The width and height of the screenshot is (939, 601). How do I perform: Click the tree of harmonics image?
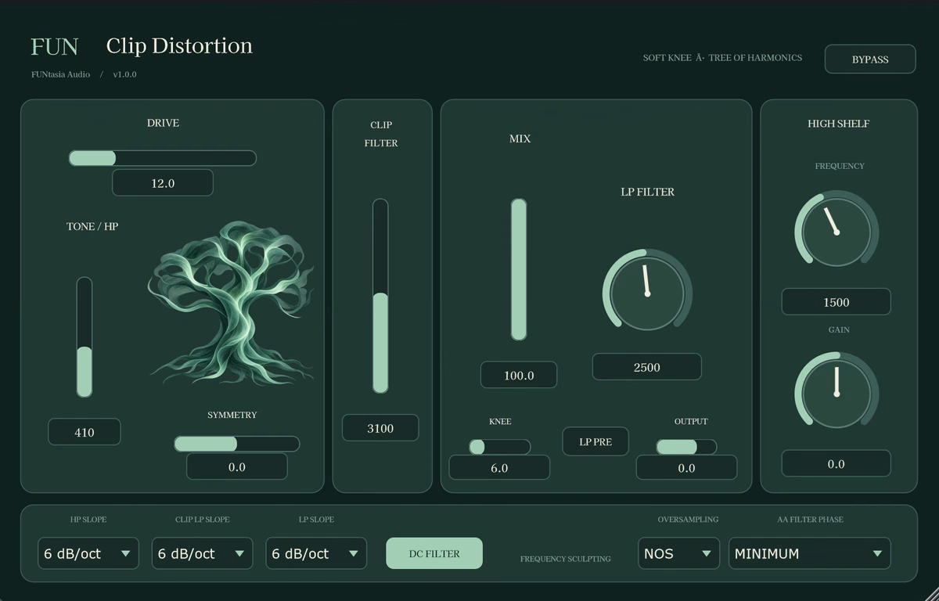tap(232, 303)
